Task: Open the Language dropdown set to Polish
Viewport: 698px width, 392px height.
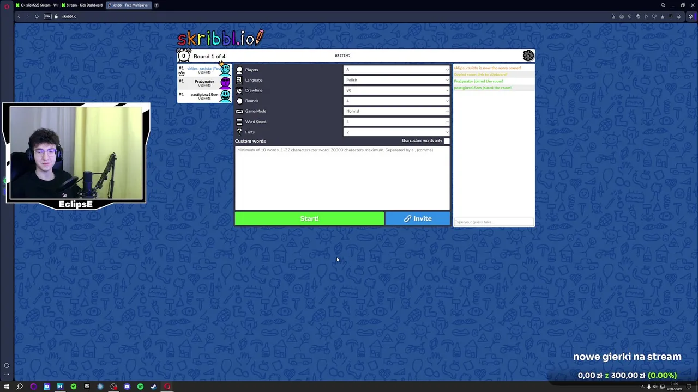Action: coord(396,80)
